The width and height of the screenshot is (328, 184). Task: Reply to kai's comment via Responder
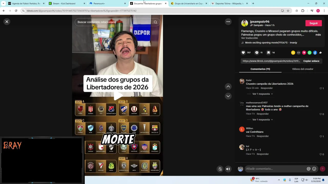pos(263,154)
